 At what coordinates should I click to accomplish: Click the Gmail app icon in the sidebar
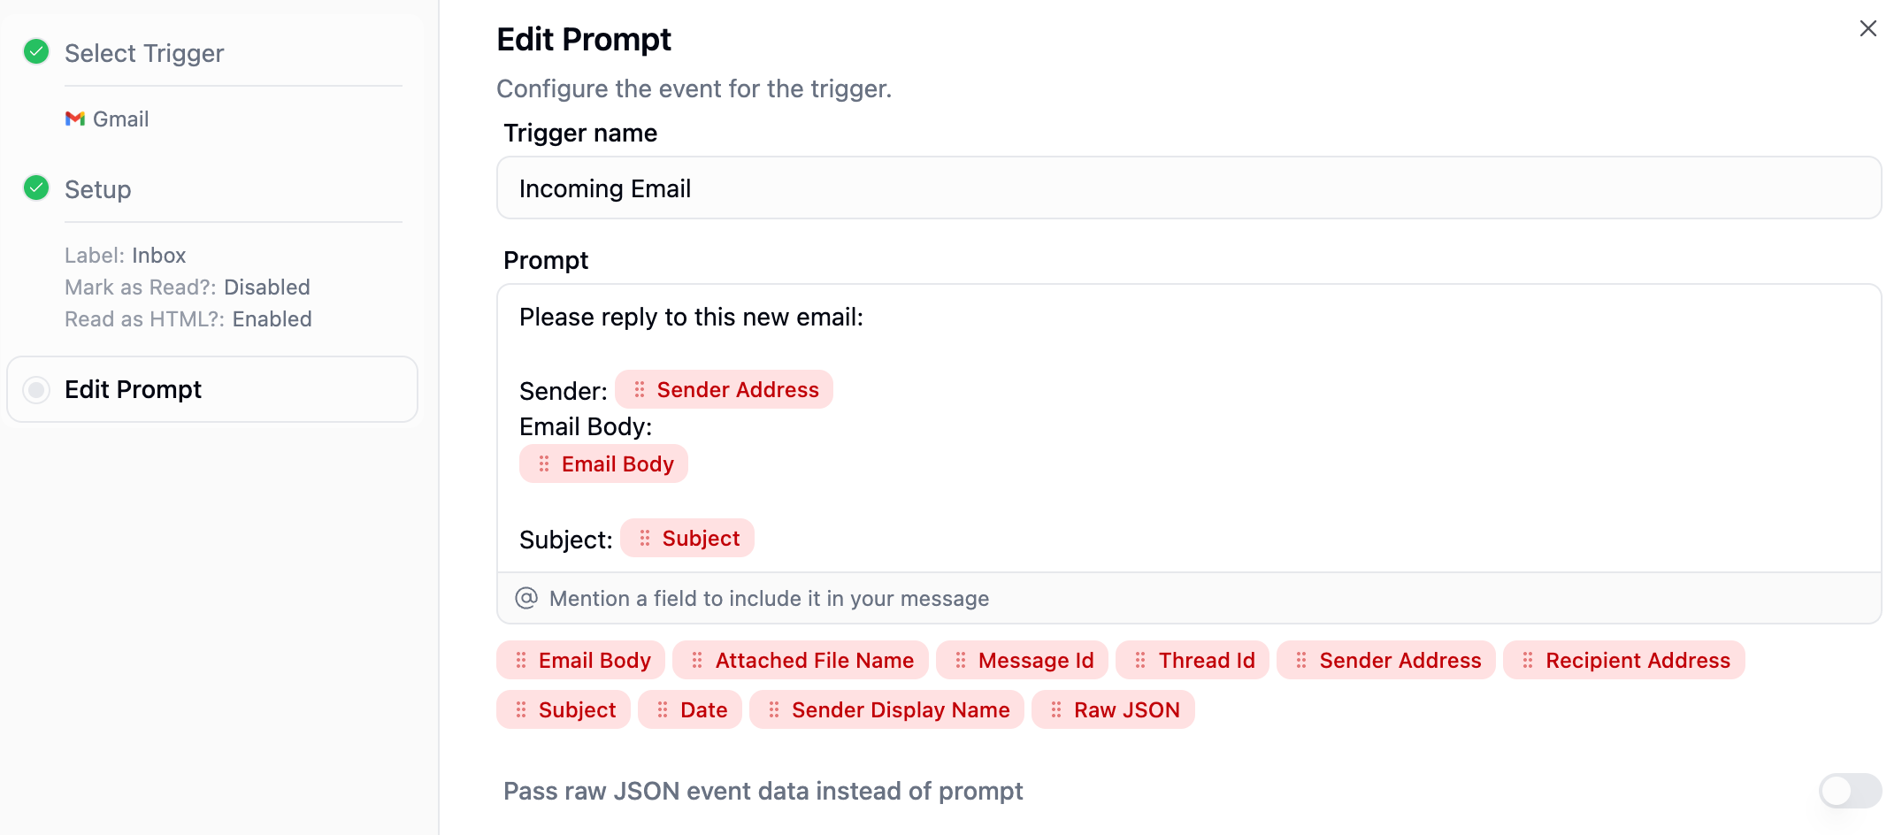pos(75,118)
